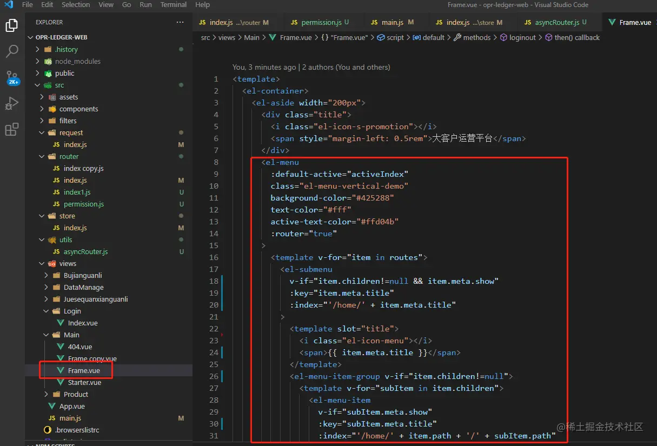
Task: Click breadcrumb segment 'Main'
Action: pos(251,37)
